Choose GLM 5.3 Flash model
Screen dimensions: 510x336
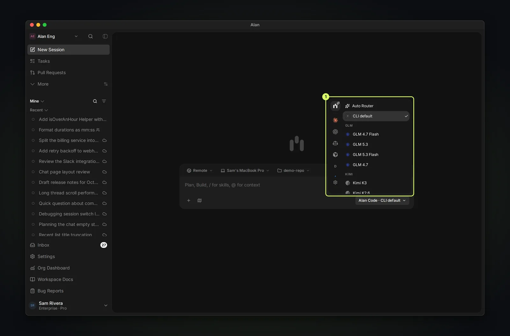coord(376,155)
